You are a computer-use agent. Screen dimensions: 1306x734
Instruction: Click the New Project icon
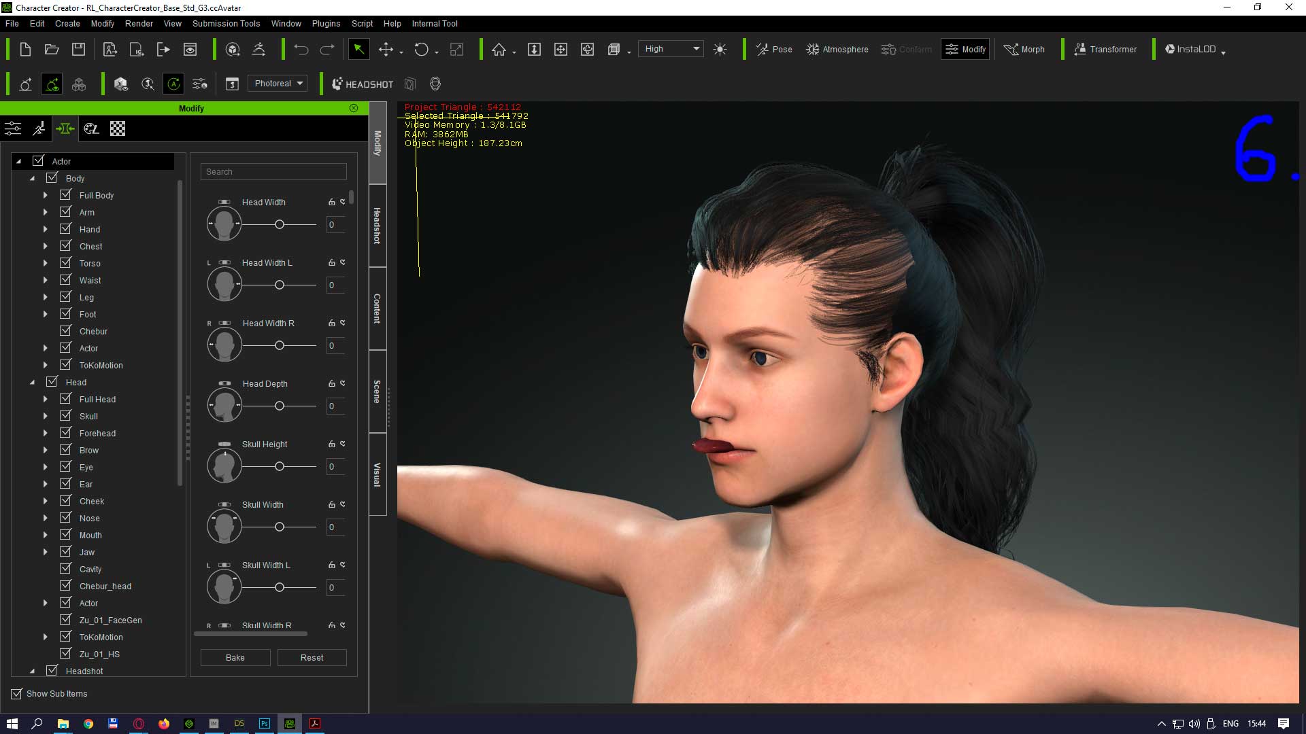25,49
